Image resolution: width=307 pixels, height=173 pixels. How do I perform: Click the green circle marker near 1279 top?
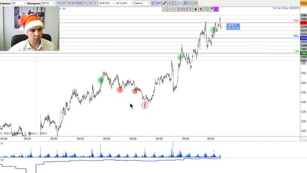[213, 30]
